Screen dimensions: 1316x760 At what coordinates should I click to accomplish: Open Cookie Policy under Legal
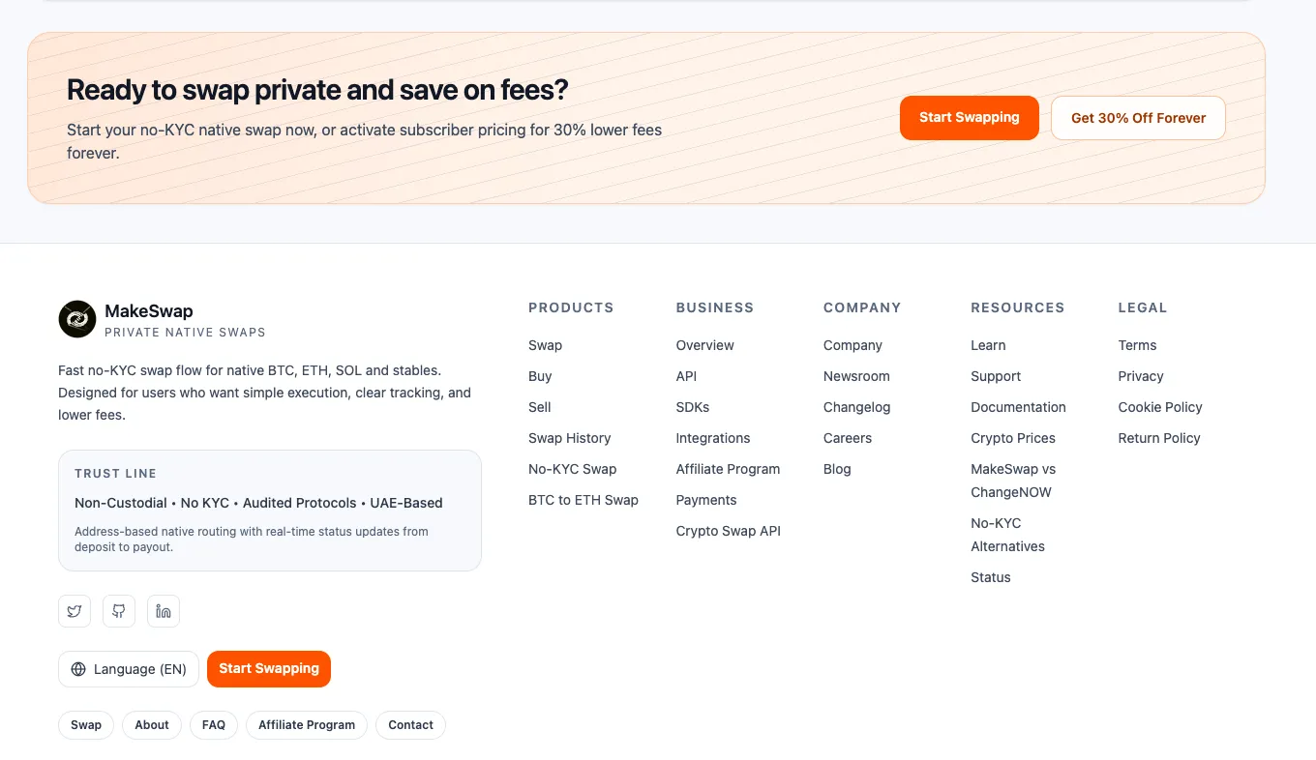[1160, 407]
